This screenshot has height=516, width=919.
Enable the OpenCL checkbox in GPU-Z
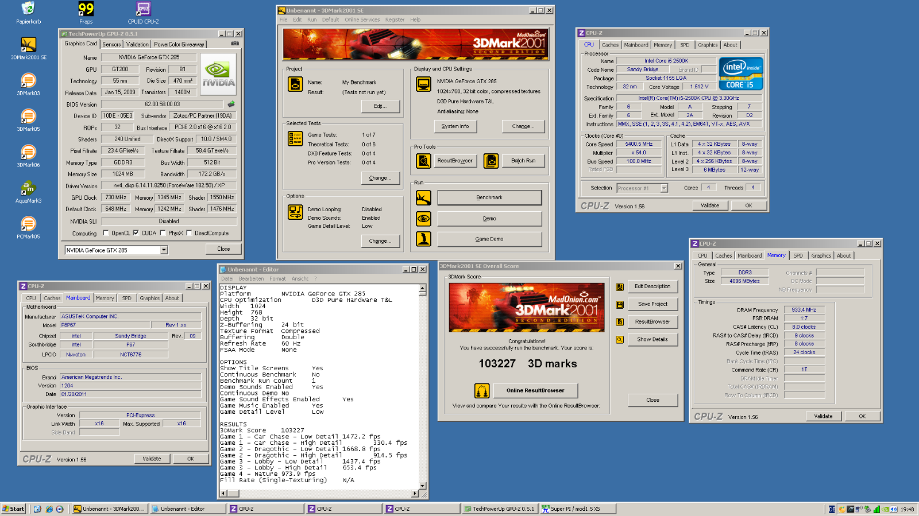(x=106, y=233)
